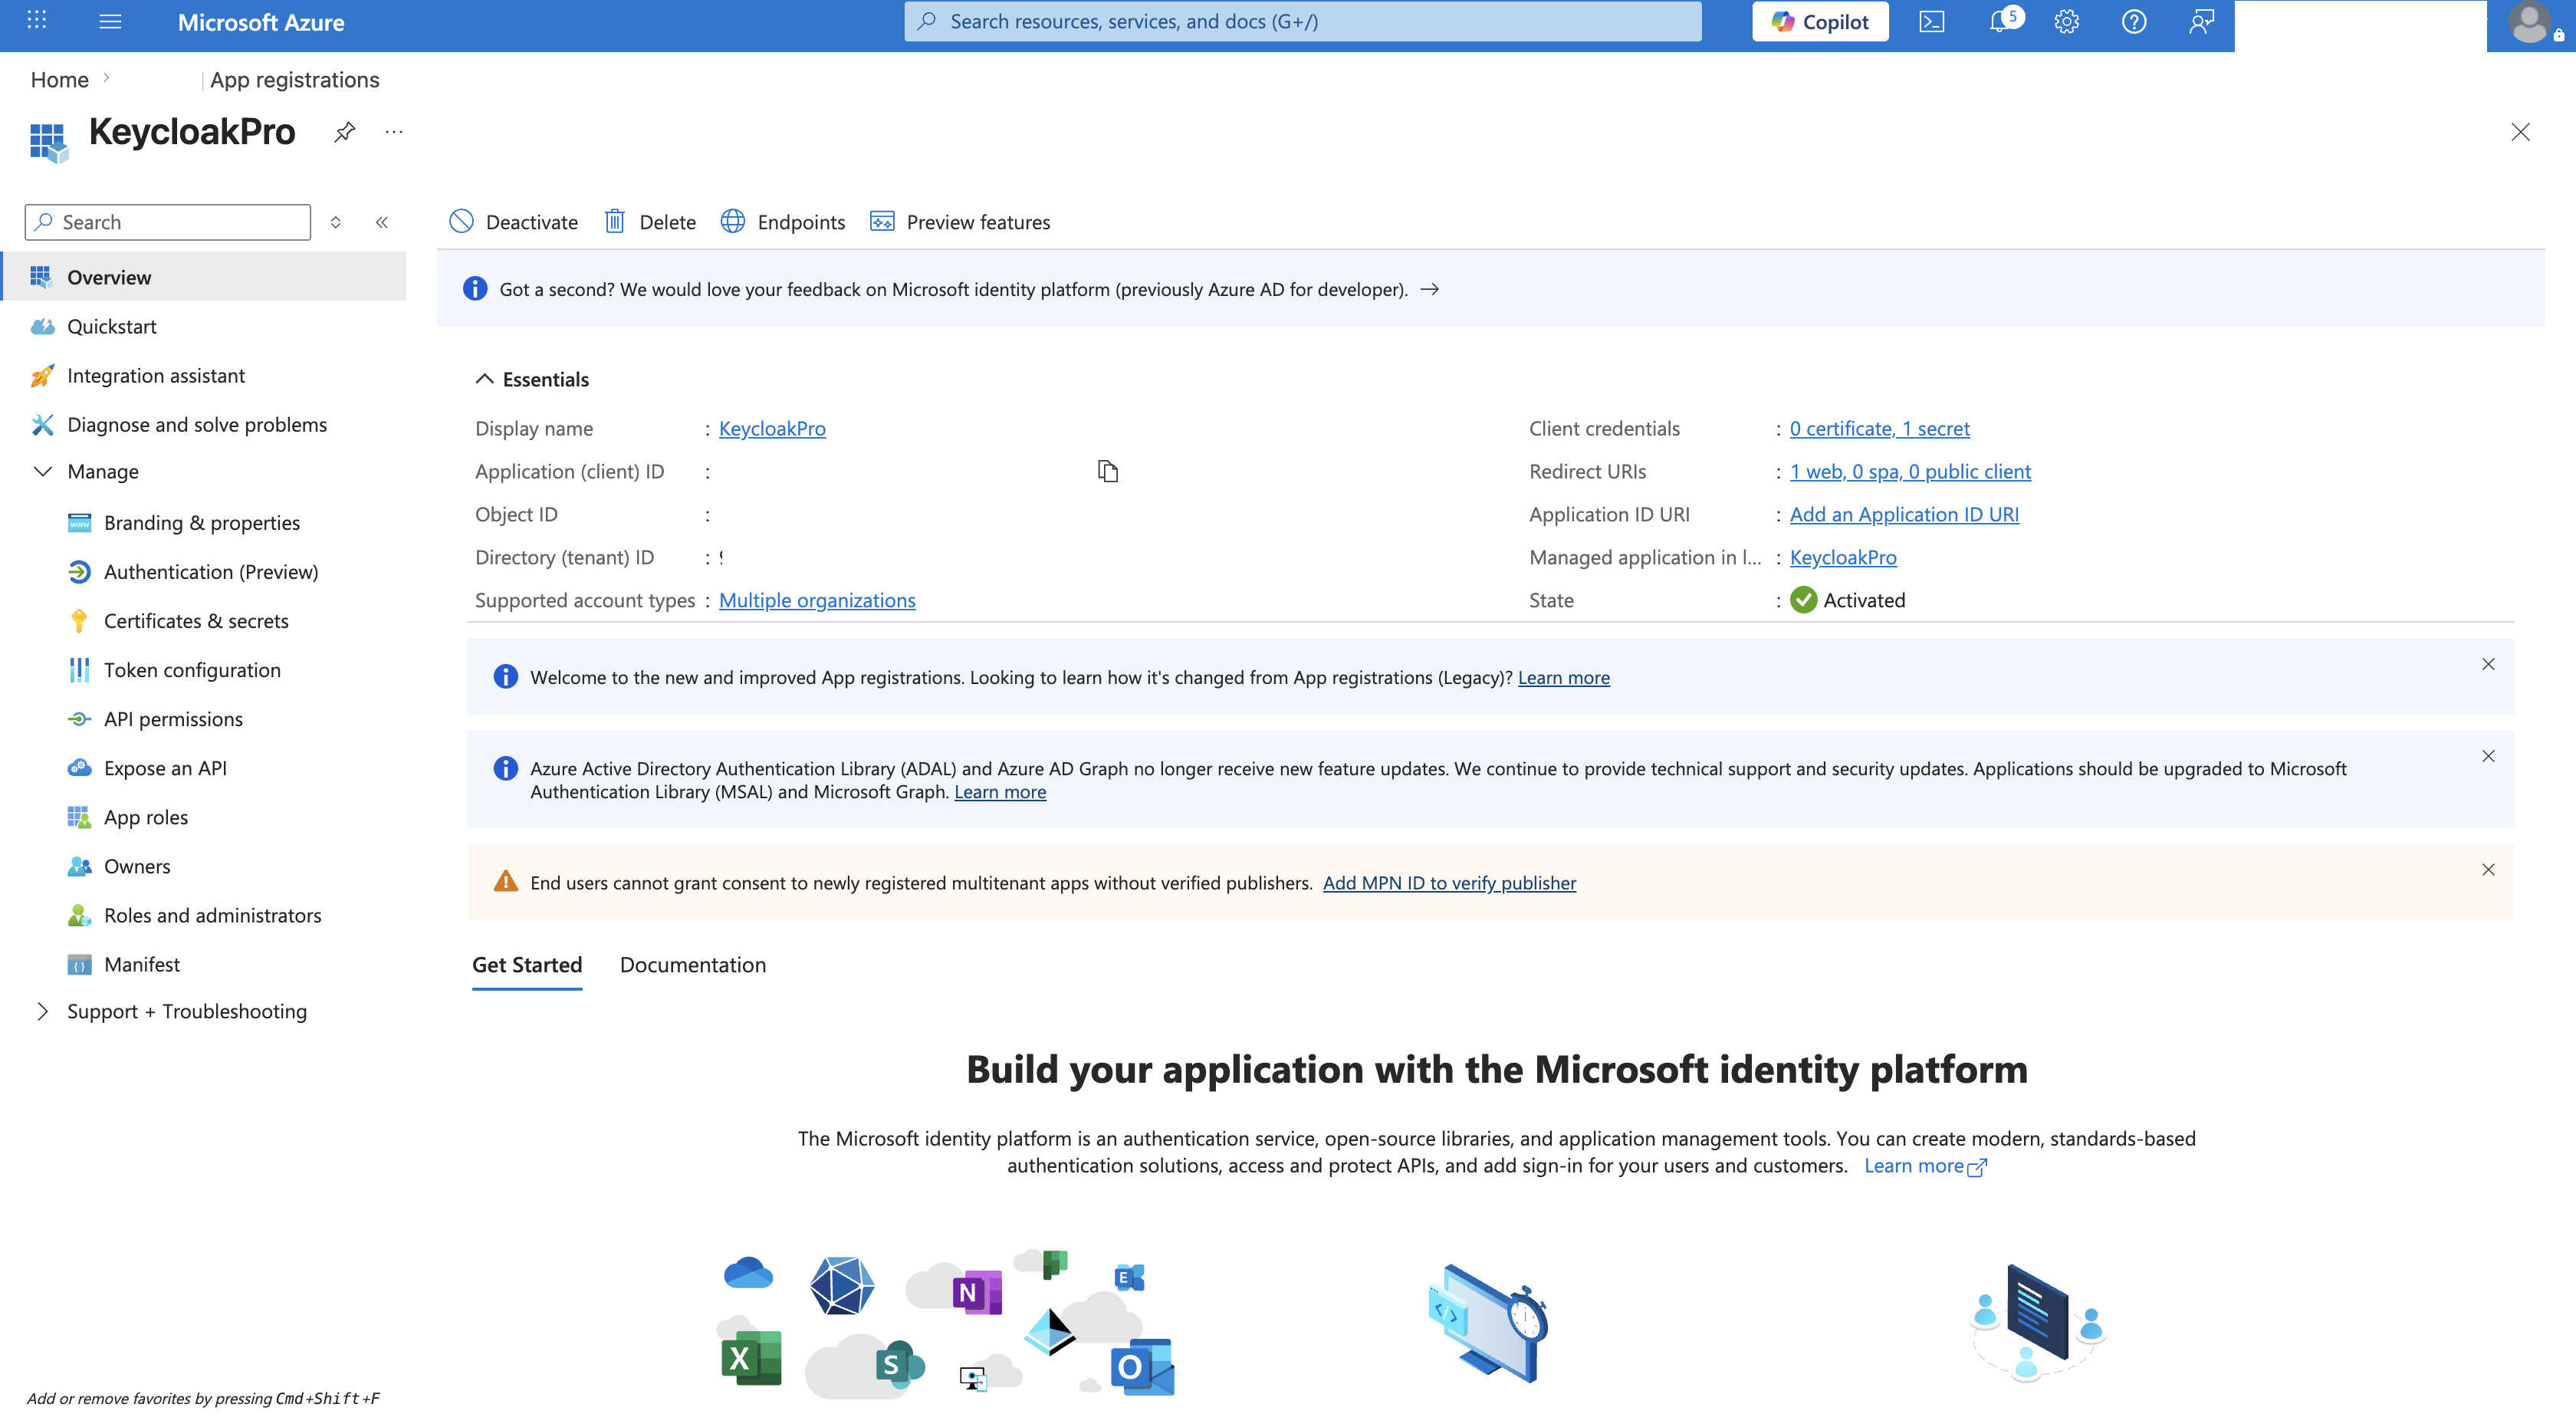Open the notifications bell

point(2000,21)
